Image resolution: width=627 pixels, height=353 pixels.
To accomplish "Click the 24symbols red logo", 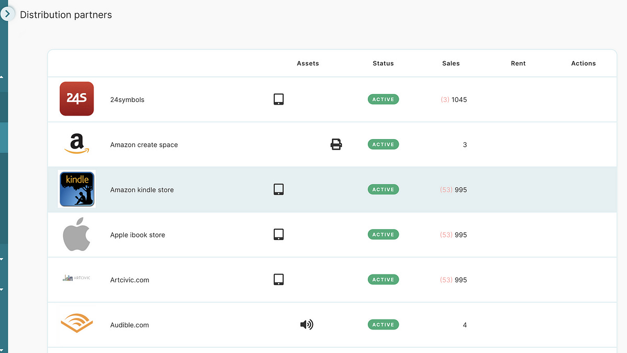I will tap(77, 99).
